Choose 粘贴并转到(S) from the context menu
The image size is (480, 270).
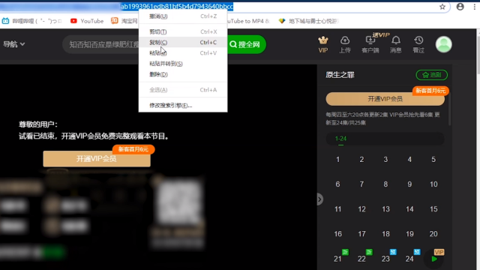click(183, 64)
